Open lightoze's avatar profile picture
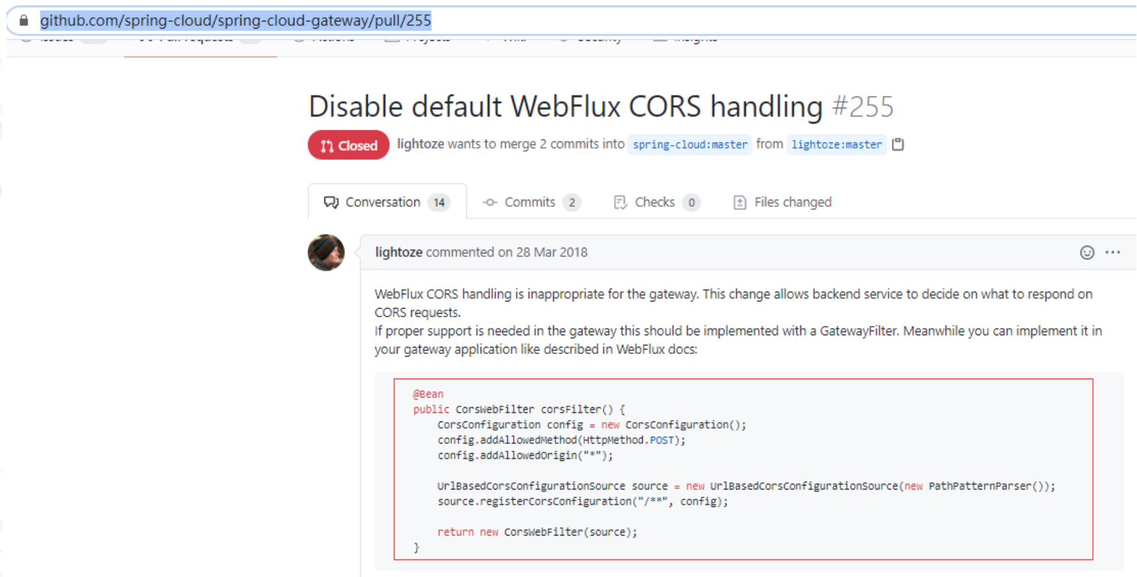The image size is (1137, 577). (x=326, y=253)
